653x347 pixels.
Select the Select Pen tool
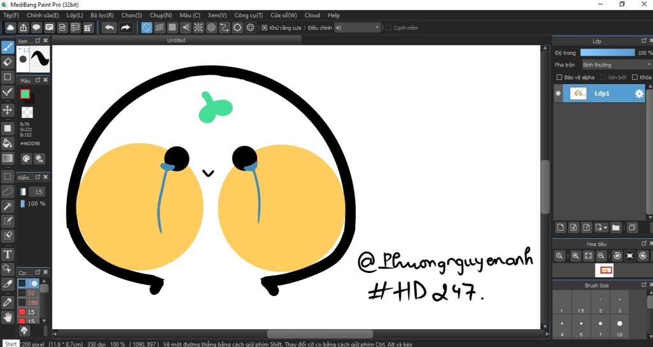click(x=8, y=221)
